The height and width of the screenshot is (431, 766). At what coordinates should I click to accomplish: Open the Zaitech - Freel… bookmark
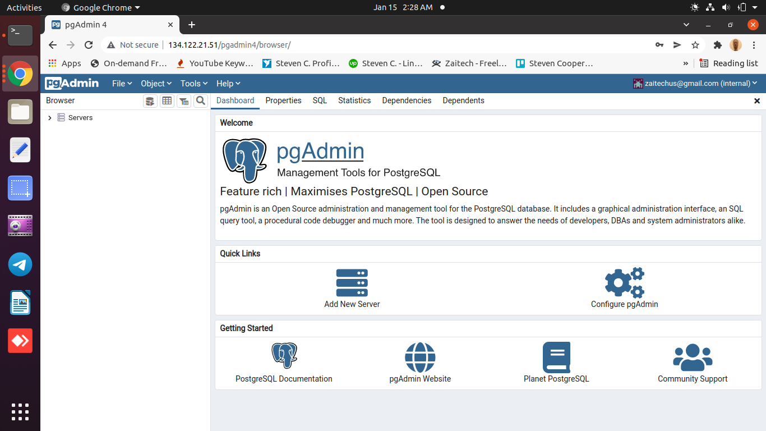pyautogui.click(x=469, y=63)
